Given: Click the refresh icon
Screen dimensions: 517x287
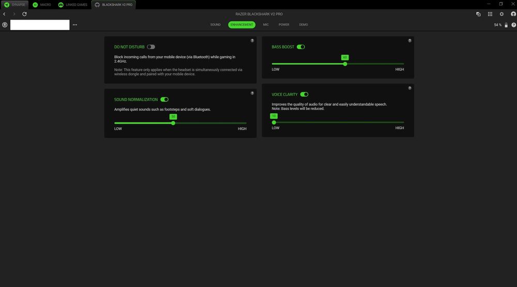Looking at the screenshot, I should pyautogui.click(x=24, y=14).
